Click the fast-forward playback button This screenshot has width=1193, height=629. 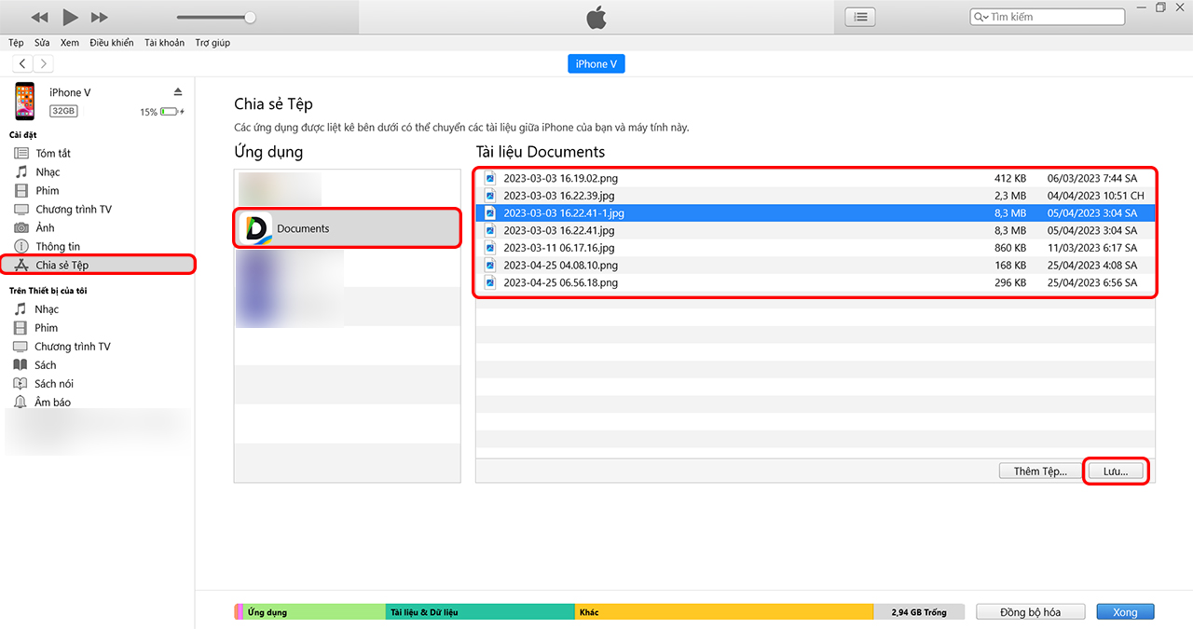coord(100,17)
